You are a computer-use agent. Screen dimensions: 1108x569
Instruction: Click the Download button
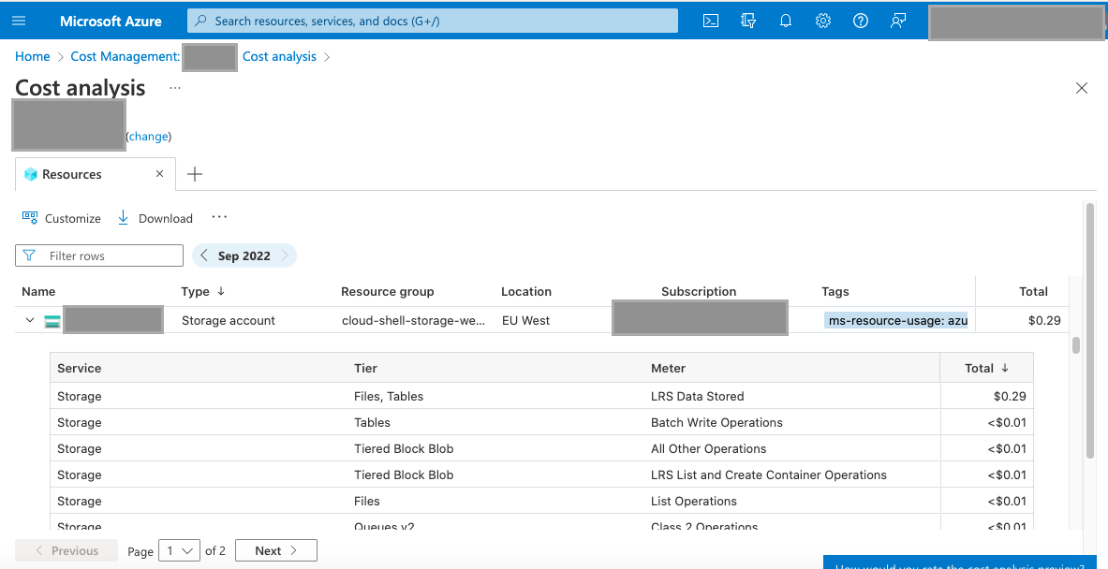pos(155,218)
